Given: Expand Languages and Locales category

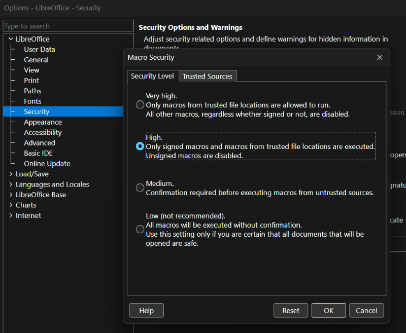Looking at the screenshot, I should point(11,184).
